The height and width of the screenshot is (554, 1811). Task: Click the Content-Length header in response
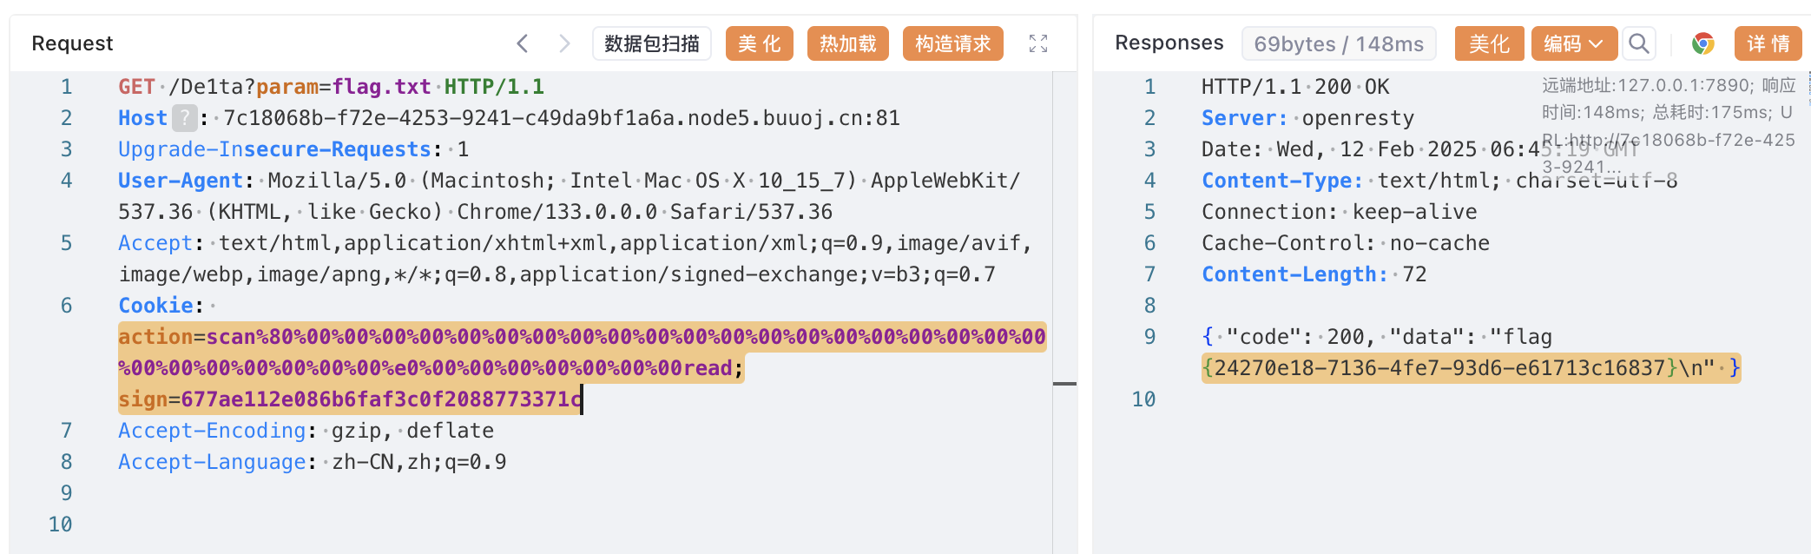point(1294,274)
